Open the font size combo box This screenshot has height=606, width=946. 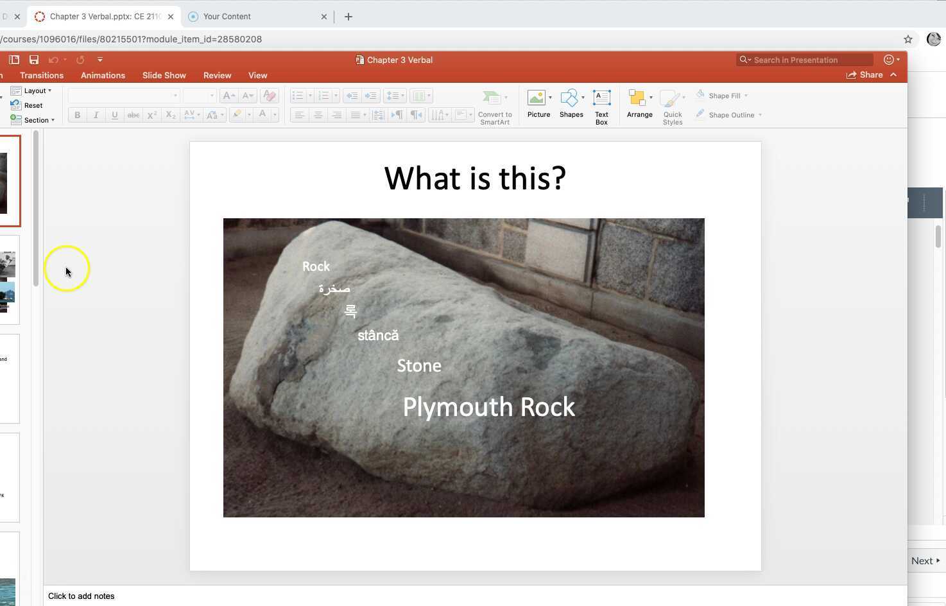(199, 96)
